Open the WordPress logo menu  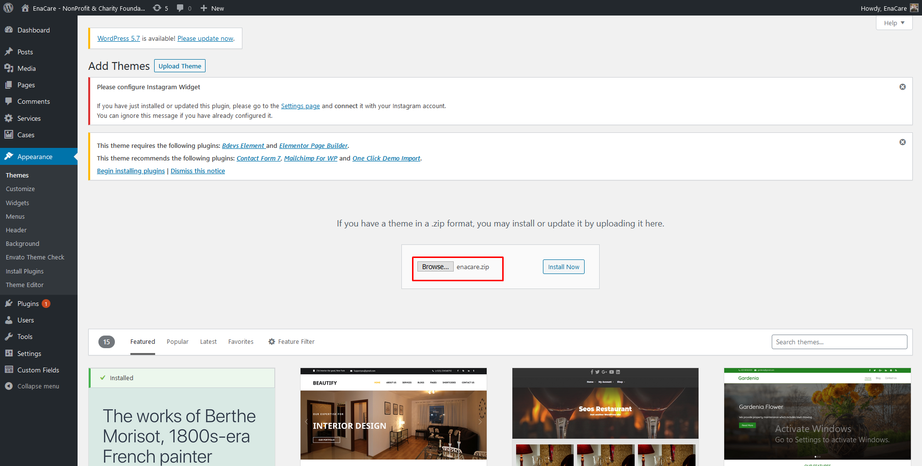point(8,8)
